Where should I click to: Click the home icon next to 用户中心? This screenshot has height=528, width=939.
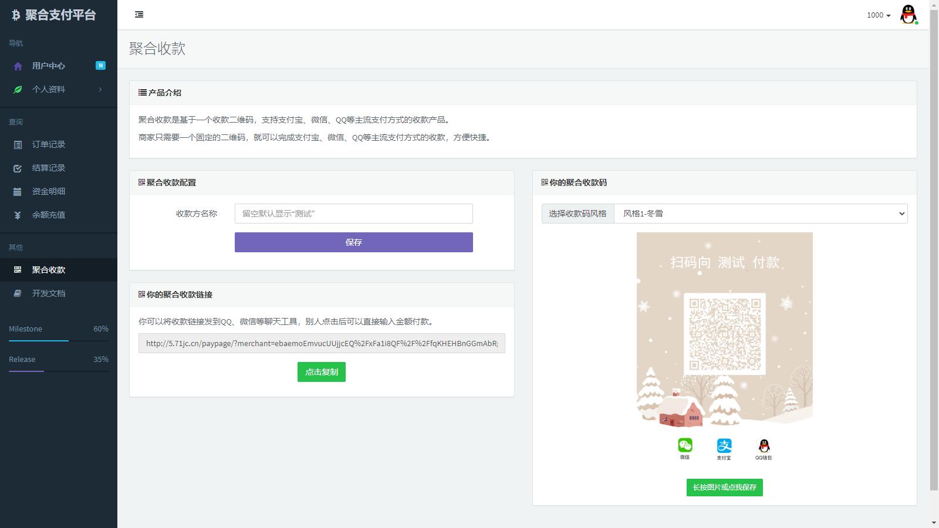pyautogui.click(x=17, y=66)
